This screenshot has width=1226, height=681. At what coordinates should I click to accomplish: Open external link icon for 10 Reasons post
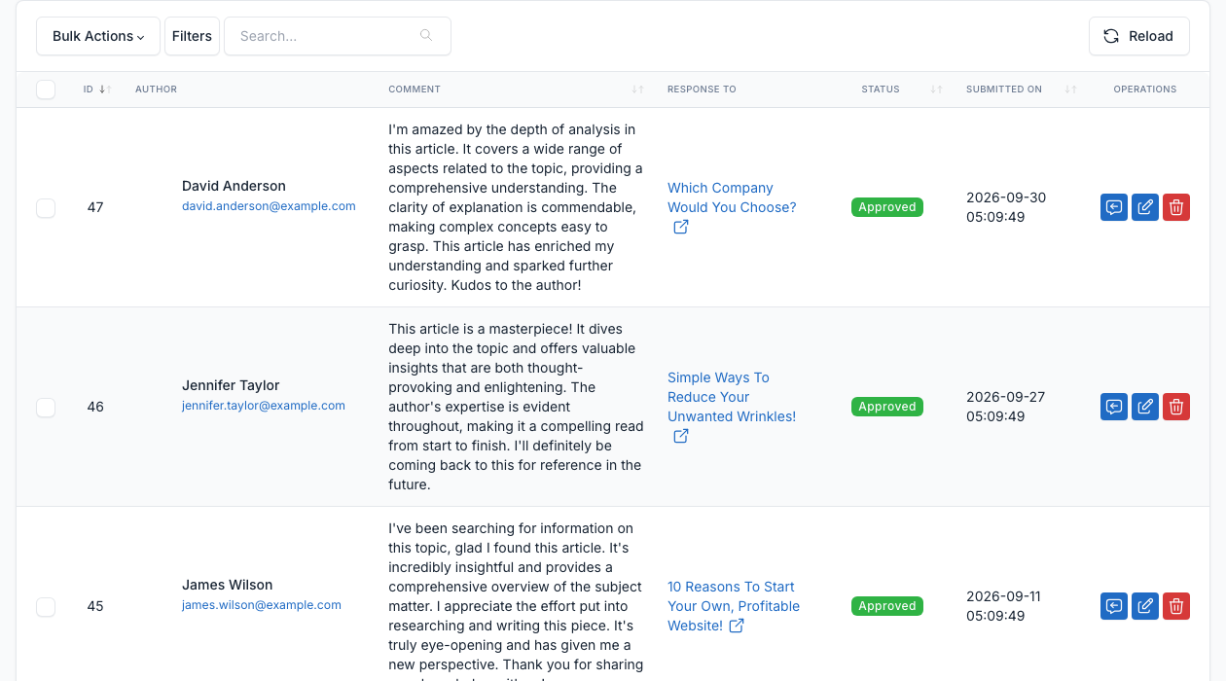click(x=737, y=626)
